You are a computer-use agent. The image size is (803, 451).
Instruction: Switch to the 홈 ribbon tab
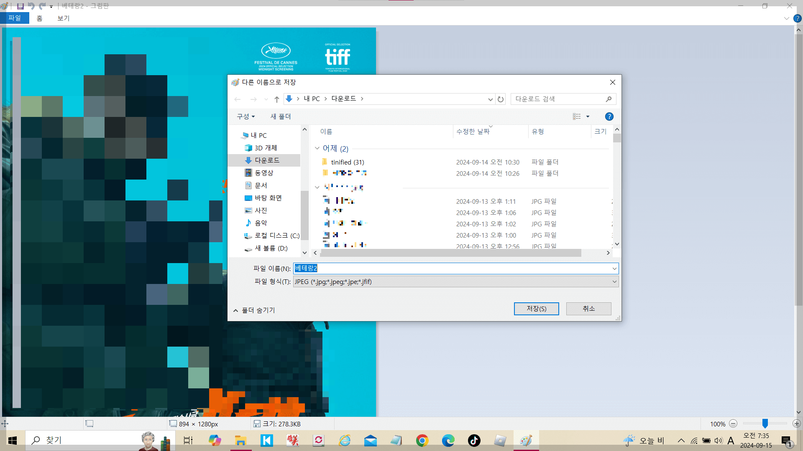(x=39, y=18)
